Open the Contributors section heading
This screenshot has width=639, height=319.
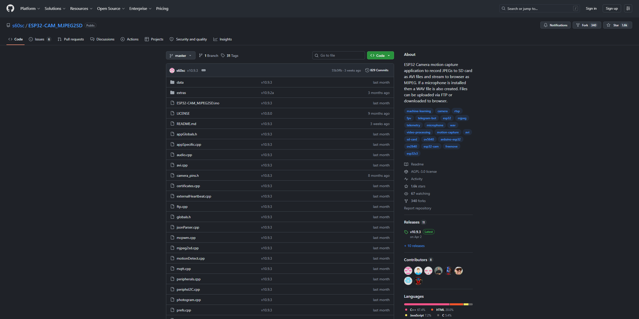(415, 260)
